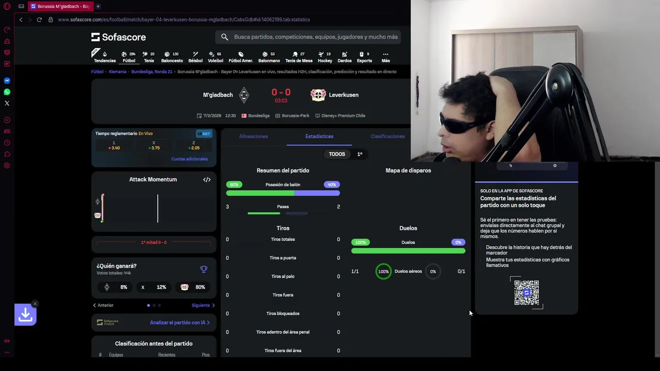Viewport: 660px width, 371px height.
Task: Click the Sofascore app QR code
Action: coord(526,293)
